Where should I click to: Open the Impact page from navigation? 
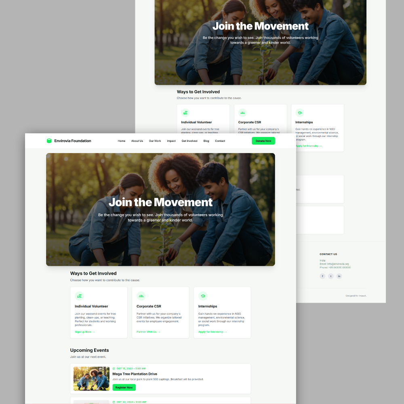point(171,141)
